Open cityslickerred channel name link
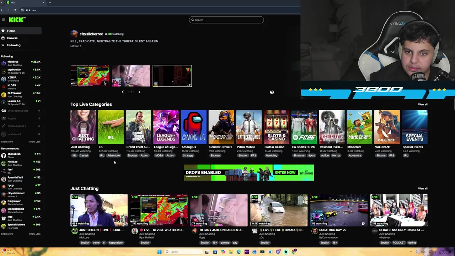The height and width of the screenshot is (256, 455). point(91,34)
